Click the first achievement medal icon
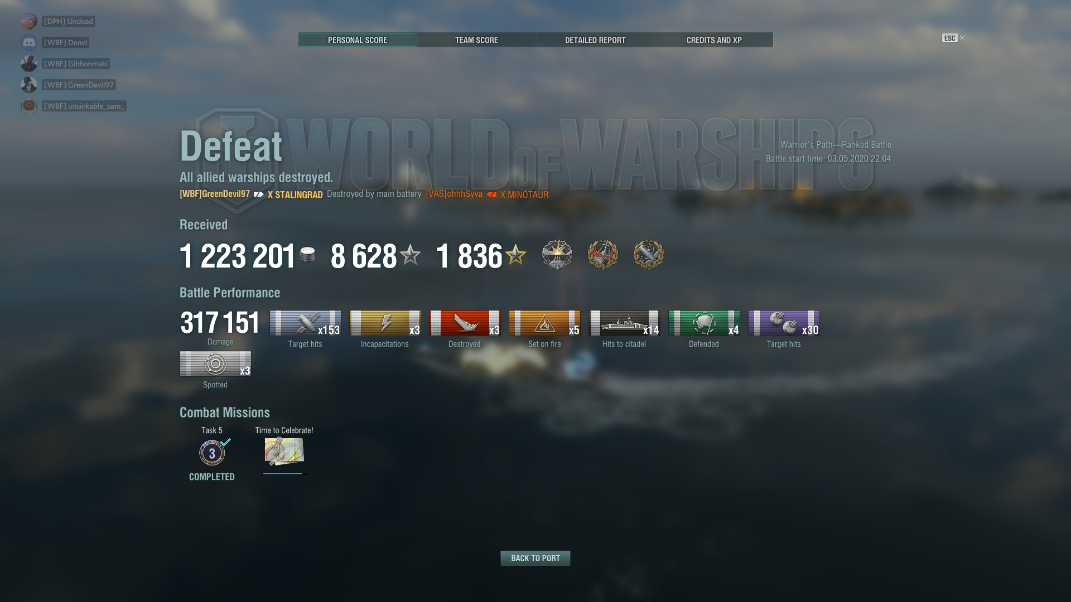This screenshot has height=602, width=1071. tap(557, 255)
